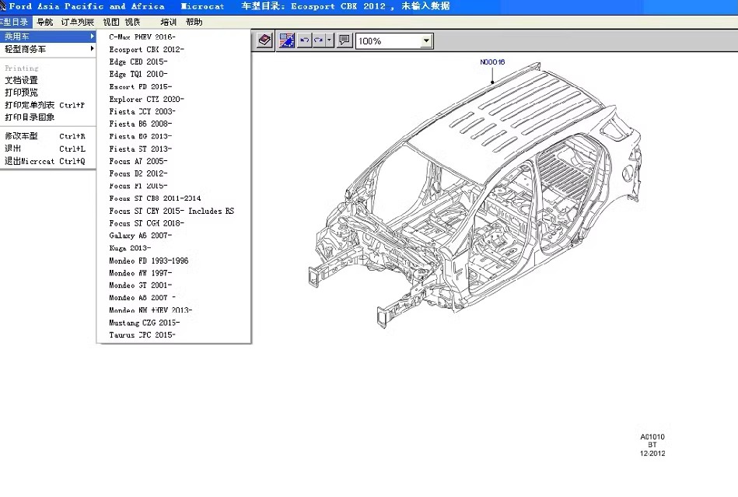Click the car body shell illustration
Image resolution: width=738 pixels, height=497 pixels.
474,195
